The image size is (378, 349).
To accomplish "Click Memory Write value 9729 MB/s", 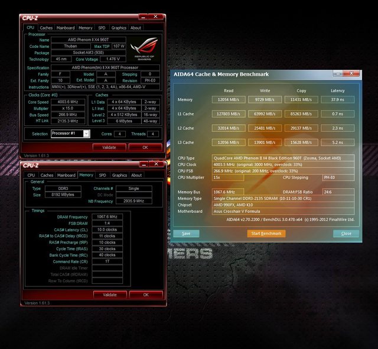I will point(265,99).
